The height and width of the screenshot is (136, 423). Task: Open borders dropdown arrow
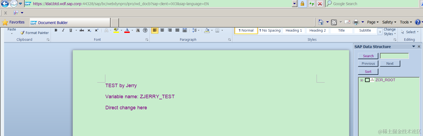pos(222,30)
